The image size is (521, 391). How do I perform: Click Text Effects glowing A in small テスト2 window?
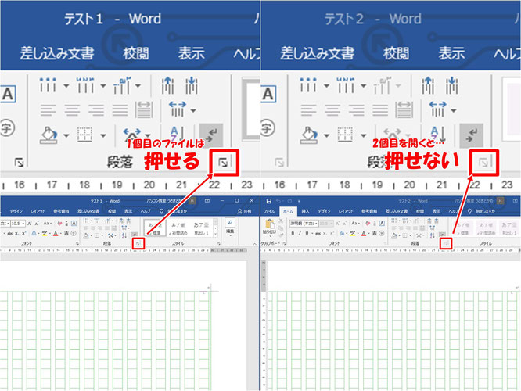[x=342, y=234]
